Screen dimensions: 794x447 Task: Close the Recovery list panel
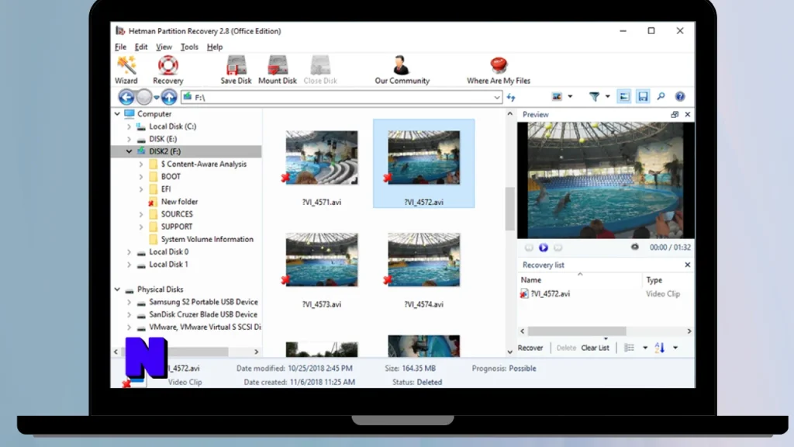(688, 265)
